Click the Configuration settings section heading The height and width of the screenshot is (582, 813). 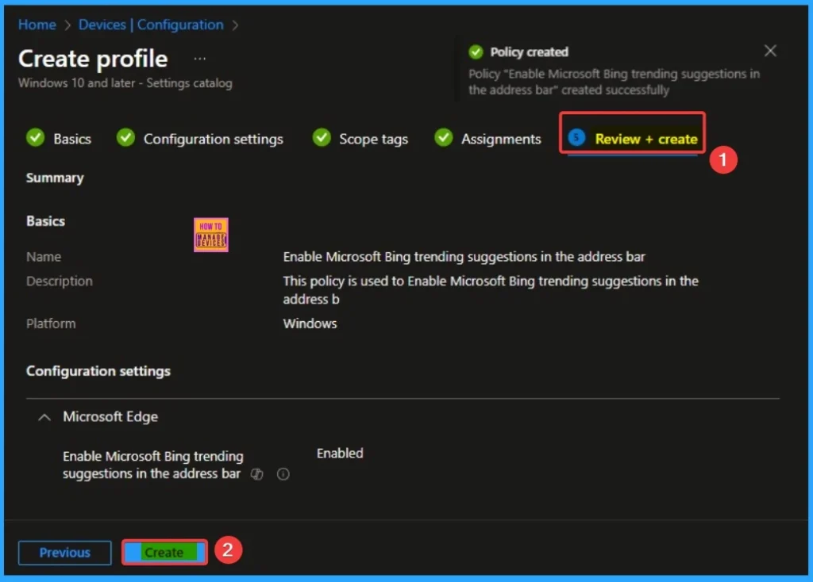pyautogui.click(x=98, y=371)
